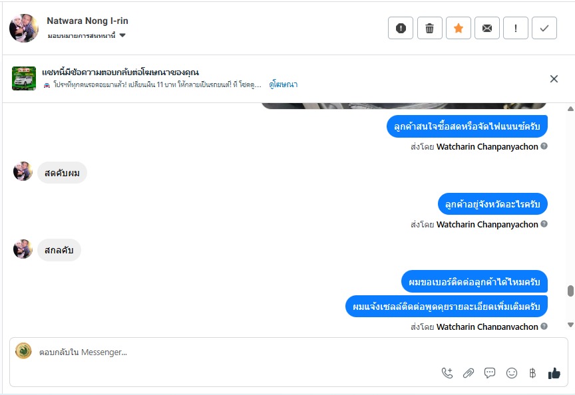View the car ad thumbnail
575x395 pixels.
(x=24, y=78)
